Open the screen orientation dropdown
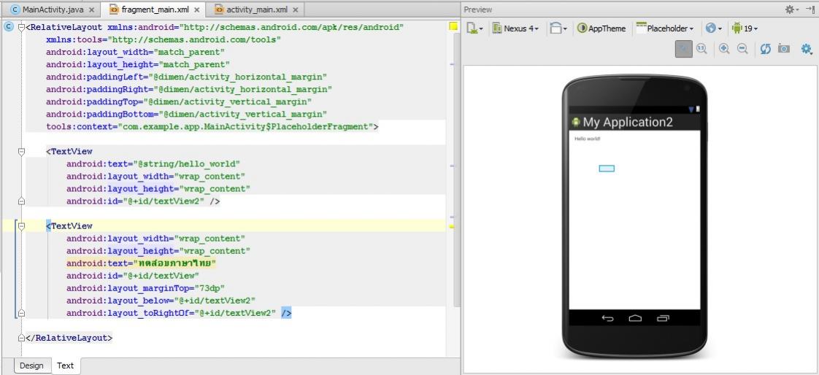Image resolution: width=819 pixels, height=375 pixels. 558,28
